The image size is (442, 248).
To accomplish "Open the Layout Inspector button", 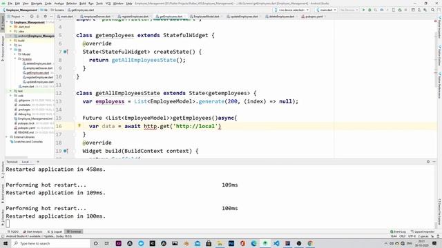I will coord(423,231).
